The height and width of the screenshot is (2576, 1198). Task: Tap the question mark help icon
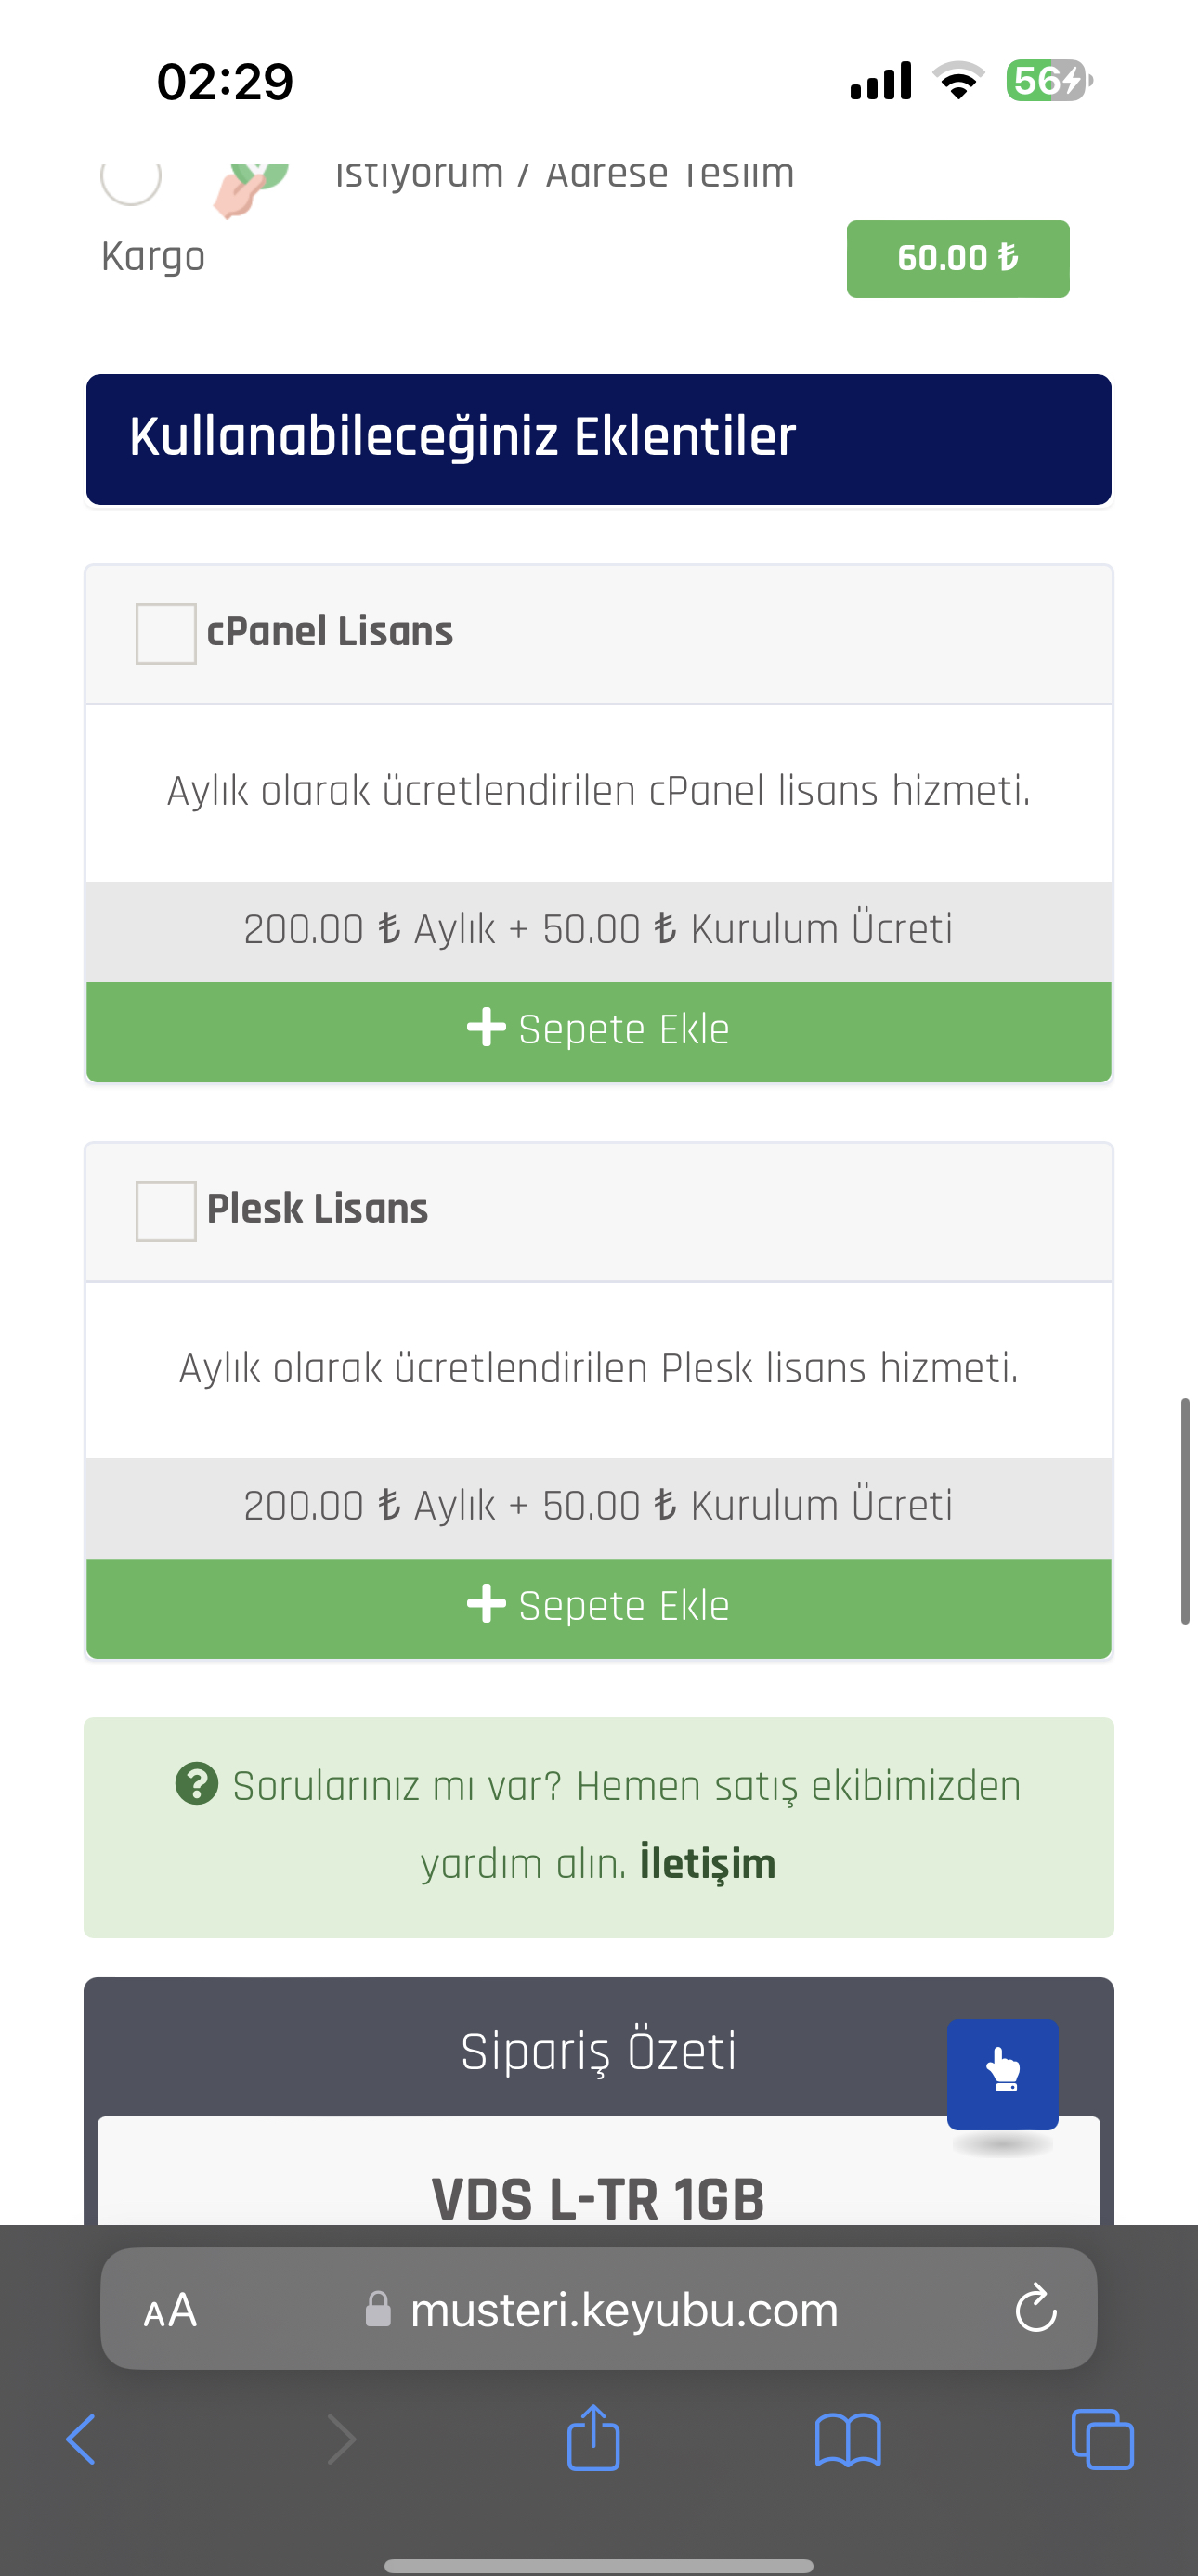point(196,1783)
